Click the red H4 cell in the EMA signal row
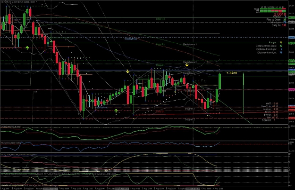 pos(280,12)
